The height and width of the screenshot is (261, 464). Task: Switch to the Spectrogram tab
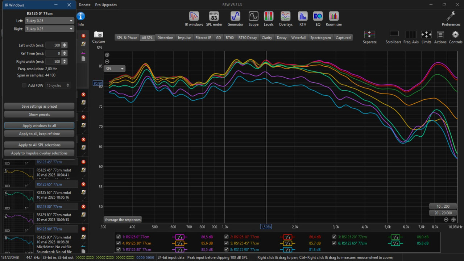click(320, 38)
